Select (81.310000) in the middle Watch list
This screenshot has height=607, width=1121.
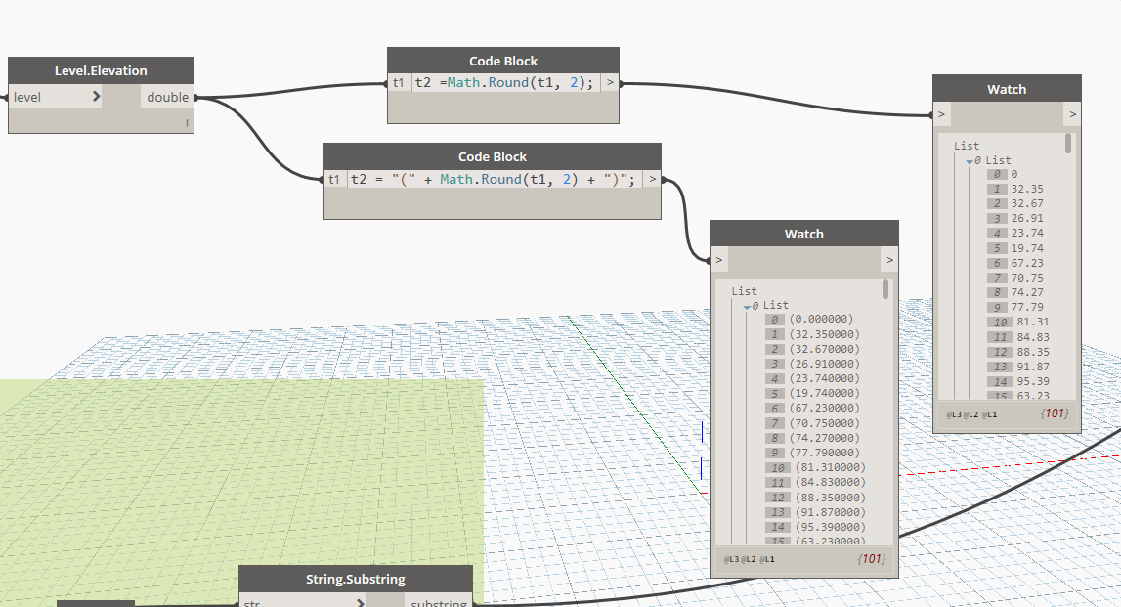pyautogui.click(x=830, y=467)
